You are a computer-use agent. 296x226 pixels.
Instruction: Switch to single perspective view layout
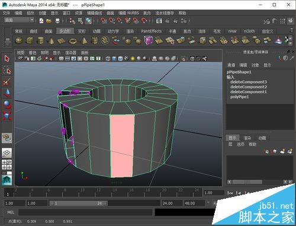7,152
